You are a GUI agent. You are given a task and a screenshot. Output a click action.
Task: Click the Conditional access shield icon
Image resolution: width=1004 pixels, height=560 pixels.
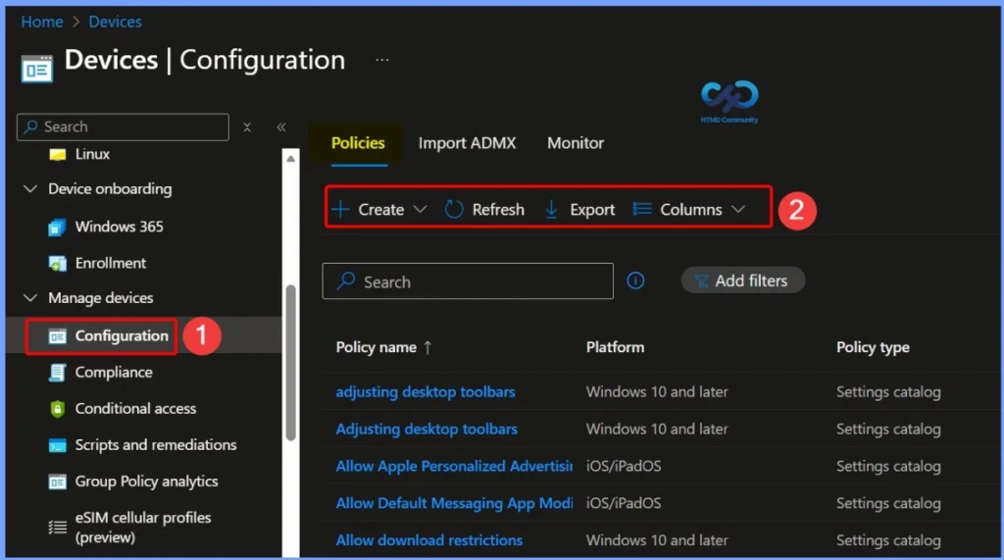pyautogui.click(x=57, y=409)
